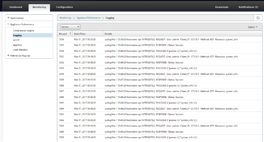Open the Action dropdown
The height and width of the screenshot is (142, 264).
(x=70, y=27)
